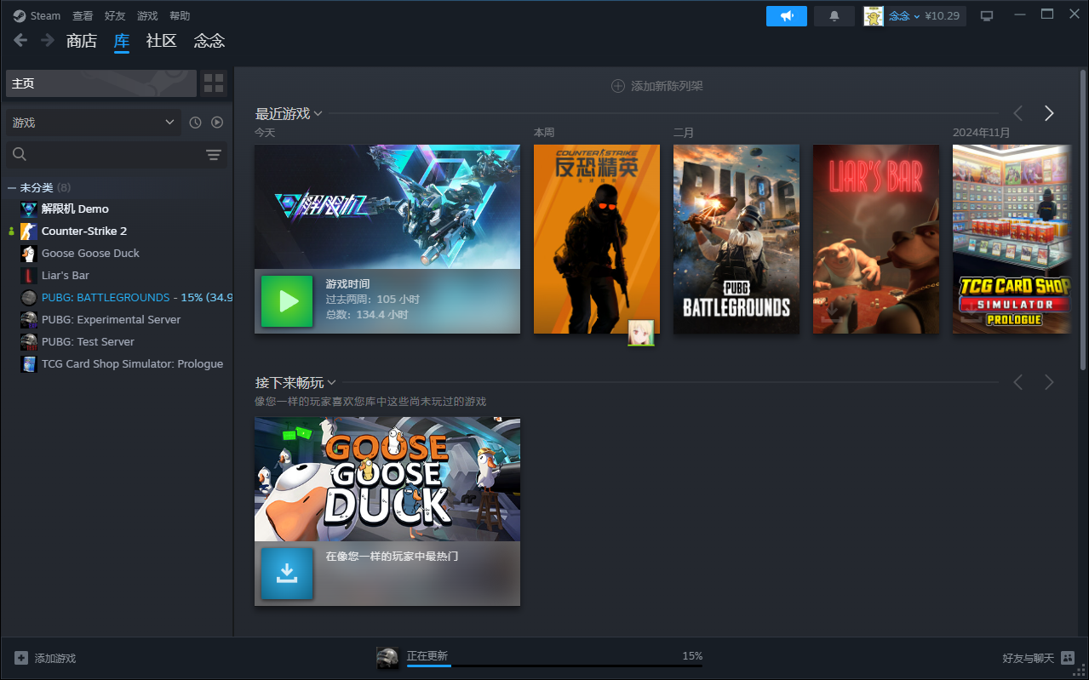Open advanced filter settings icon

[x=213, y=154]
